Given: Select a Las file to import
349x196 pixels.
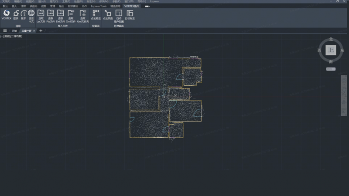Looking at the screenshot, I should tap(41, 16).
